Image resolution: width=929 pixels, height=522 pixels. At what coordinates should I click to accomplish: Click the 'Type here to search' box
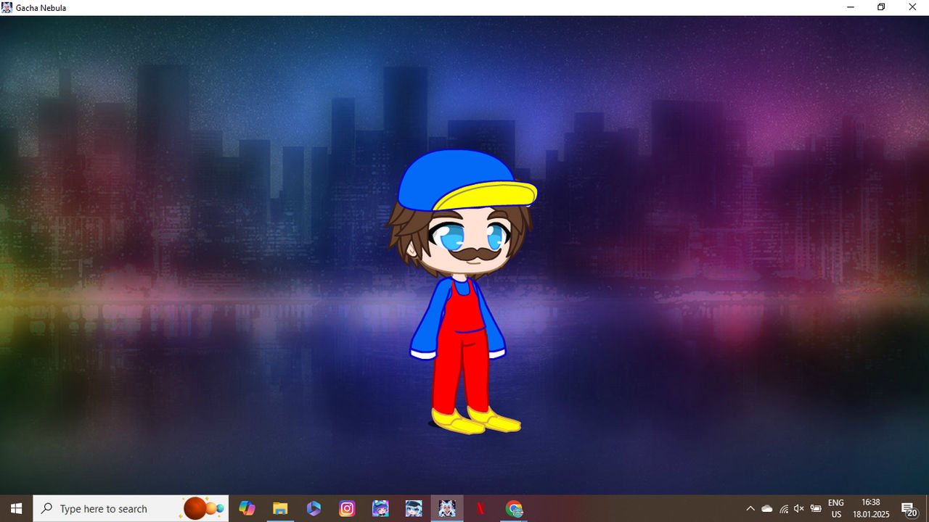(x=131, y=508)
